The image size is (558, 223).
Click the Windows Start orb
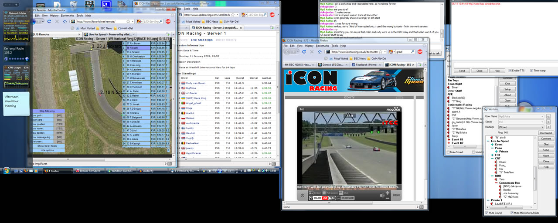7,171
